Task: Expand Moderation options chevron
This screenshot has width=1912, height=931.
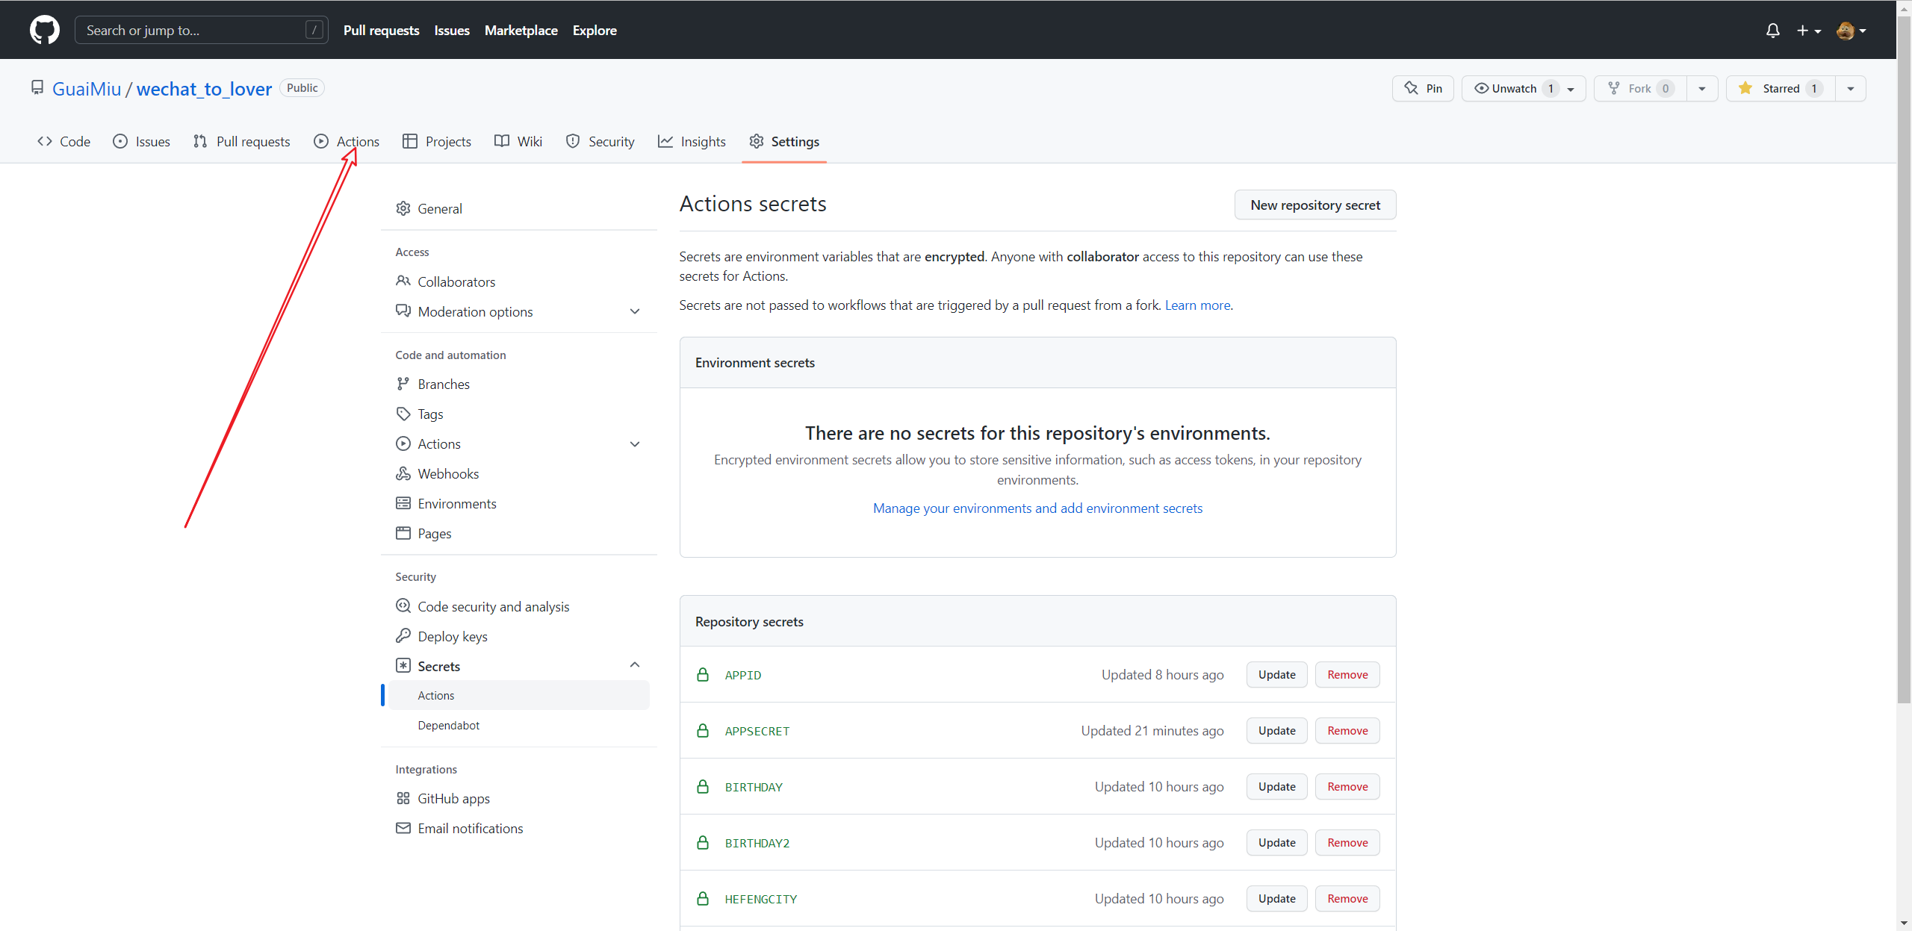Action: pyautogui.click(x=635, y=311)
